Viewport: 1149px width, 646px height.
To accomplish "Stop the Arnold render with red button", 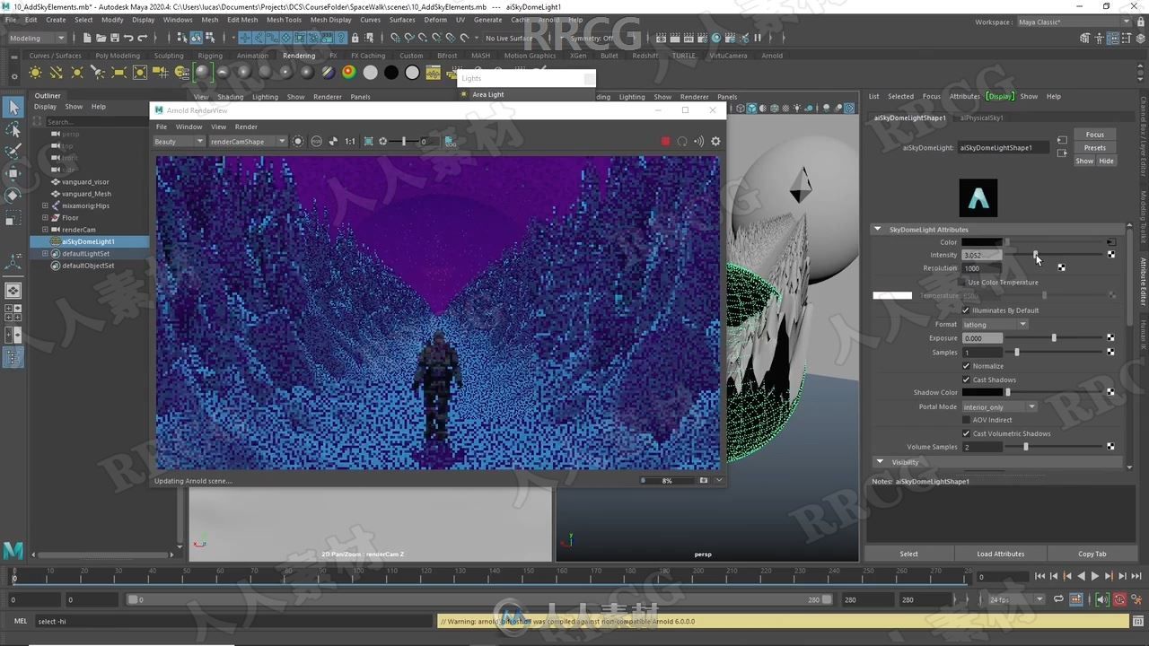I will click(x=665, y=141).
